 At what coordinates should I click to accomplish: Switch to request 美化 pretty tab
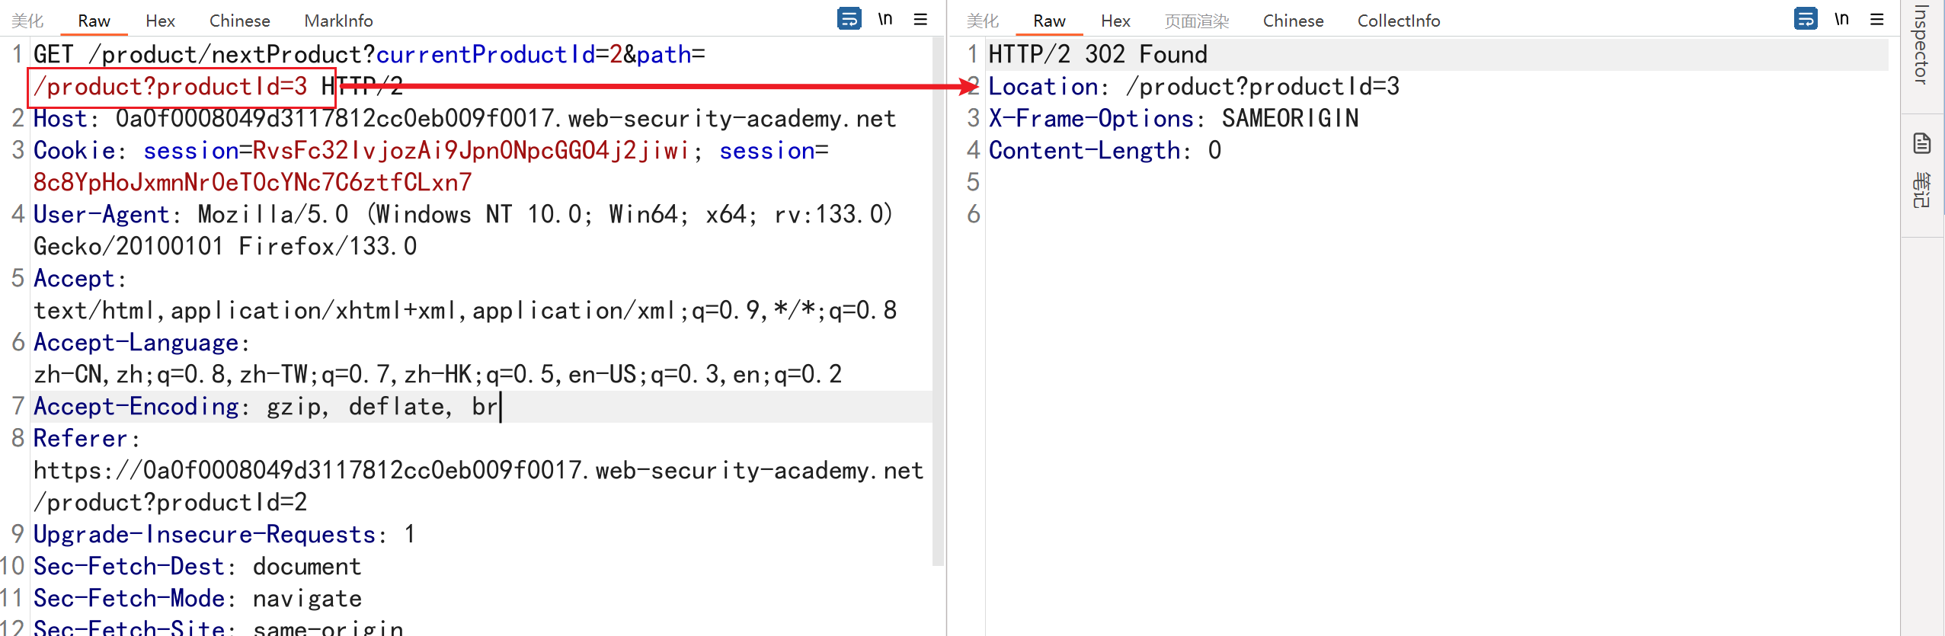28,21
